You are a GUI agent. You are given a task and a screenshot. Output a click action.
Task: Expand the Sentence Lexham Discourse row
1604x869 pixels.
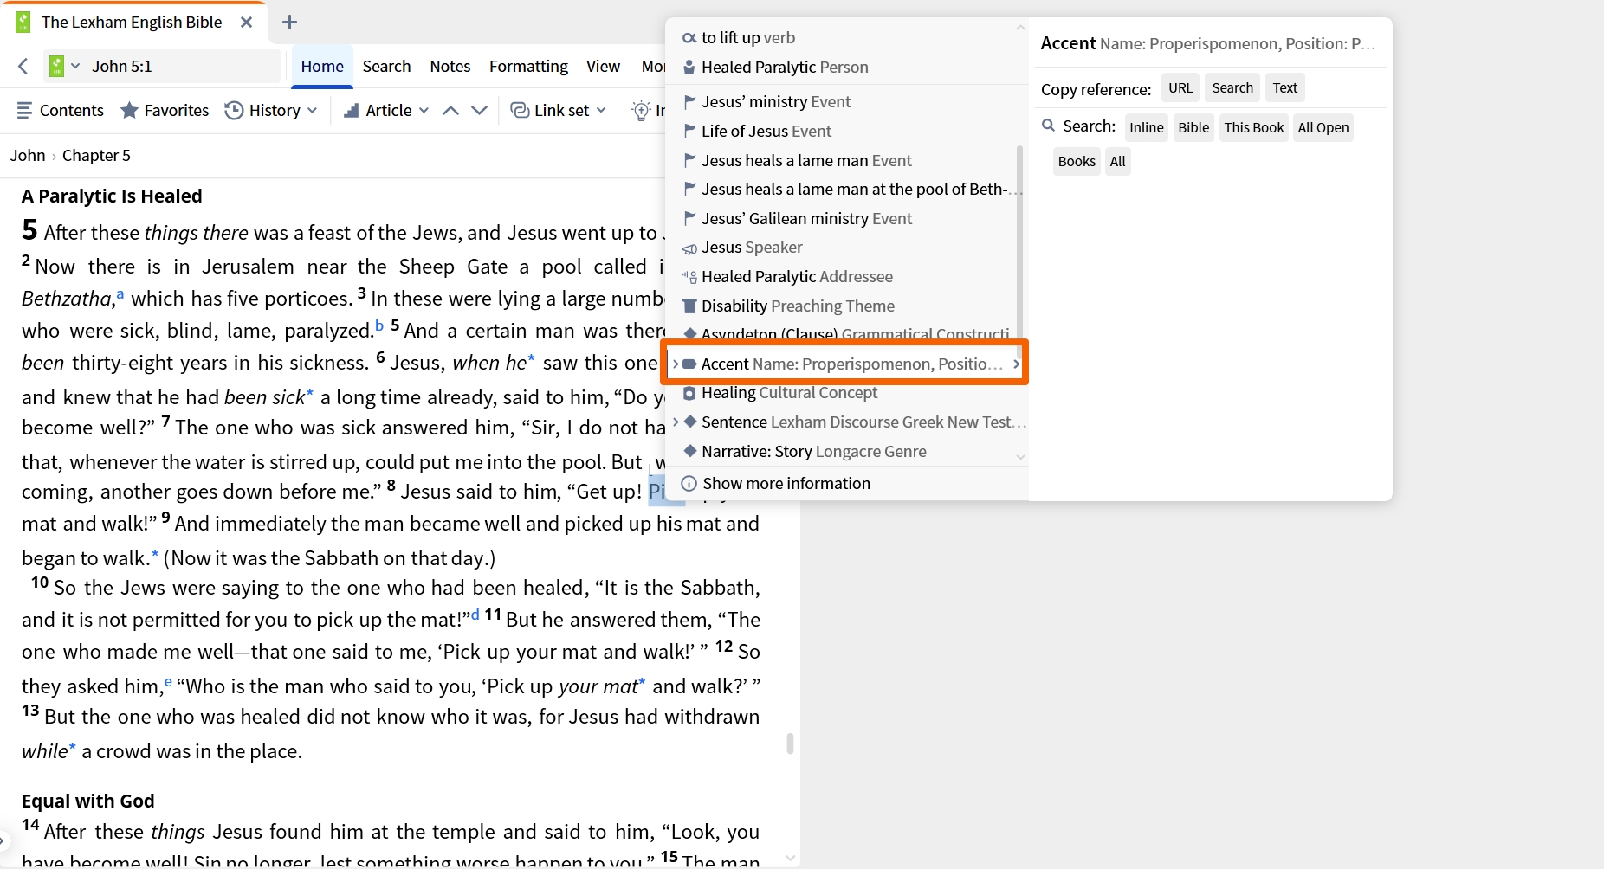click(676, 422)
